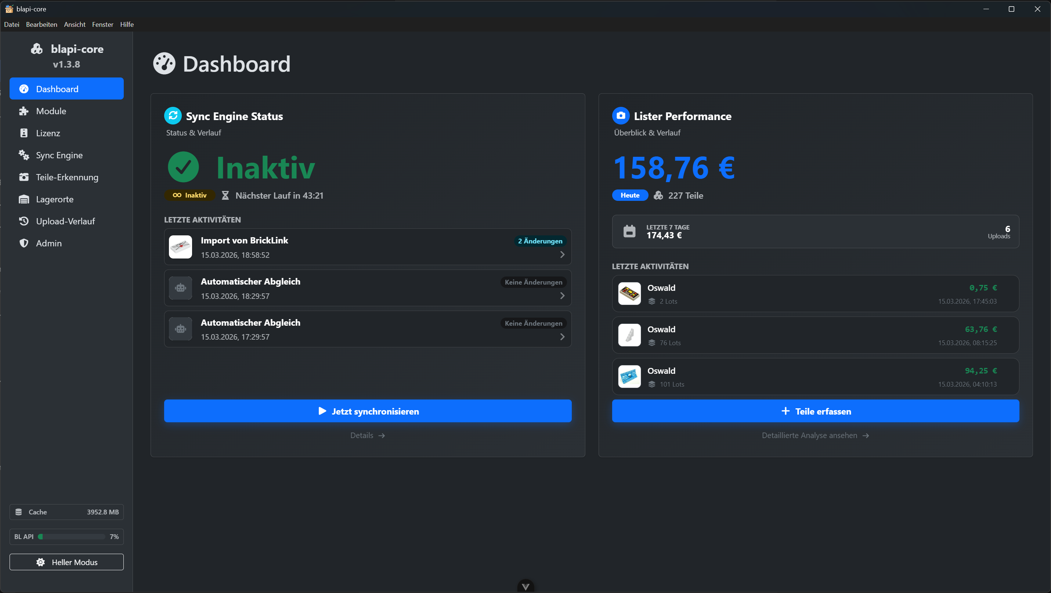Image resolution: width=1051 pixels, height=593 pixels.
Task: Switch to Heller Modus
Action: pyautogui.click(x=66, y=562)
